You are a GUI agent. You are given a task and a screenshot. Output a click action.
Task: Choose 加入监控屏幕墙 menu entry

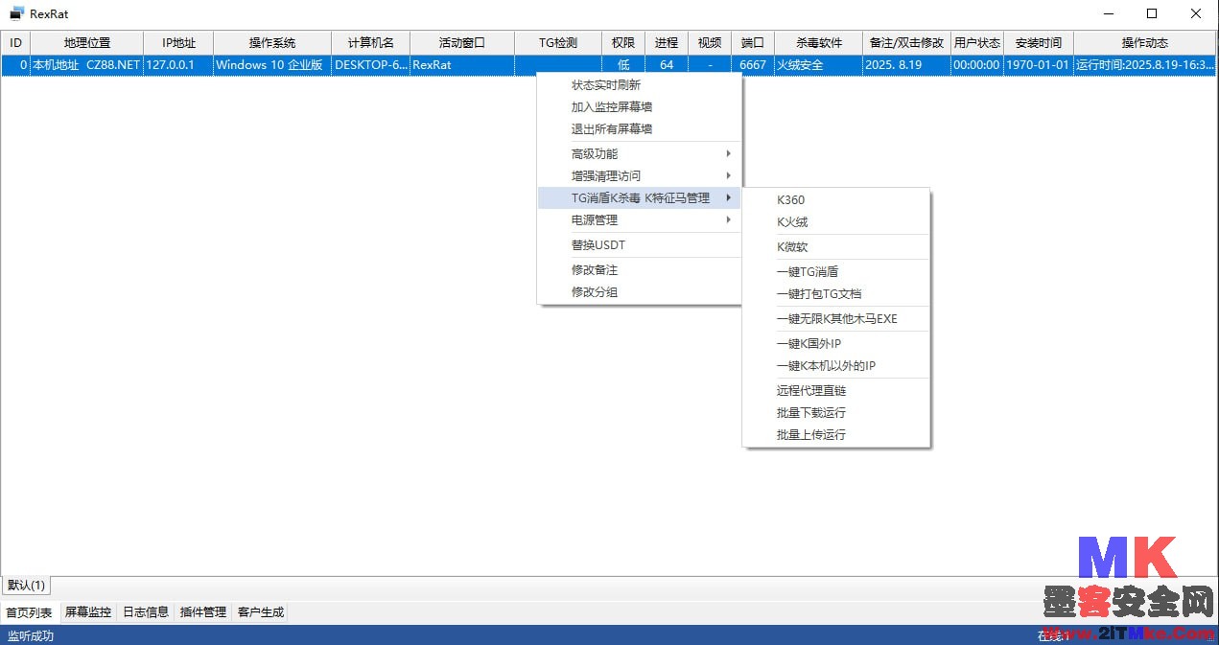612,107
